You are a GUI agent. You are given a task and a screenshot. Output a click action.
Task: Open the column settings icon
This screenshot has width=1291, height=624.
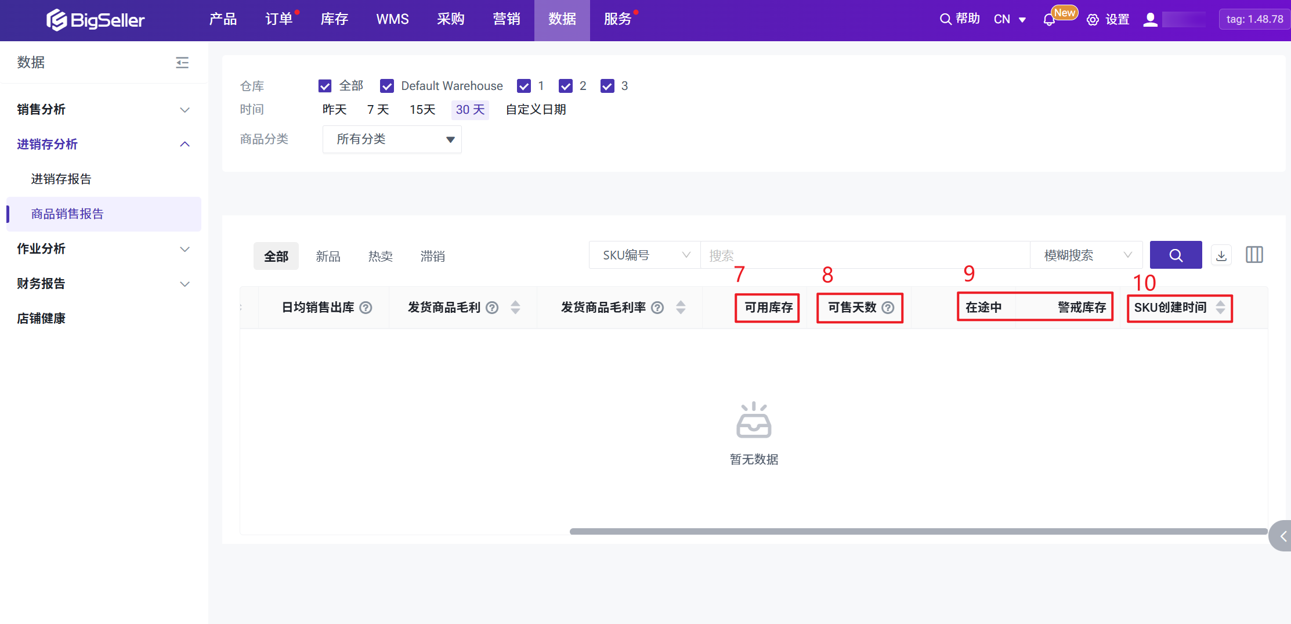click(1254, 255)
